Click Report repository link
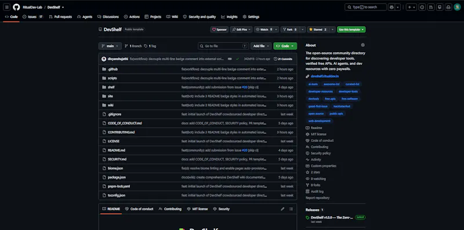The image size is (464, 230). (x=317, y=198)
